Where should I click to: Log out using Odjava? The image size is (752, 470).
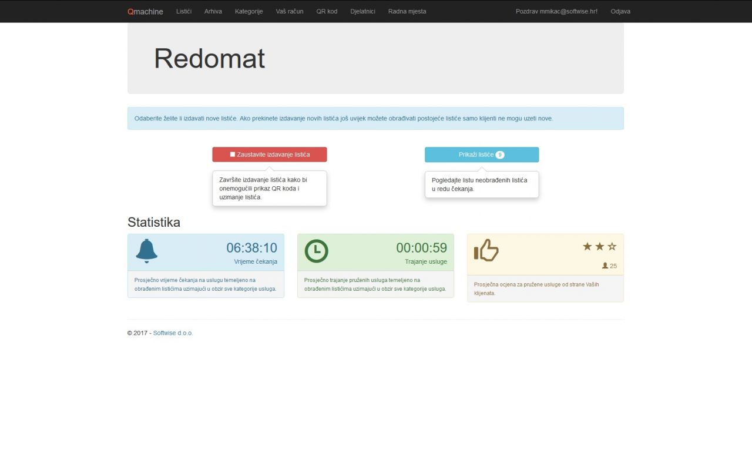620,11
